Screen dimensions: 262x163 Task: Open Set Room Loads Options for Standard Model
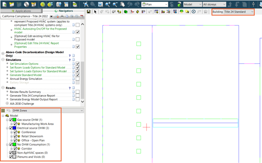[37, 67]
